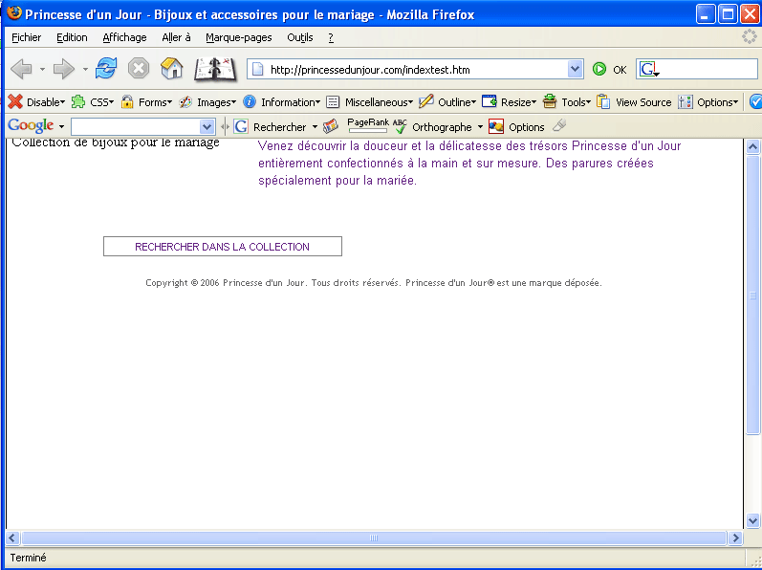Click the blue Information icon
The width and height of the screenshot is (762, 570).
coord(250,101)
